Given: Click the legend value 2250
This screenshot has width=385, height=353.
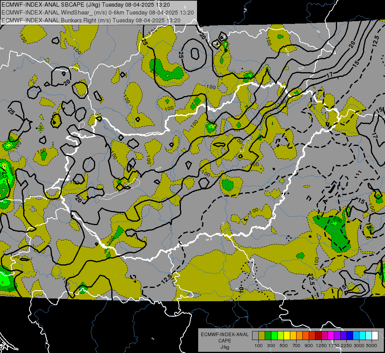Looking at the screenshot, I should tap(346, 346).
